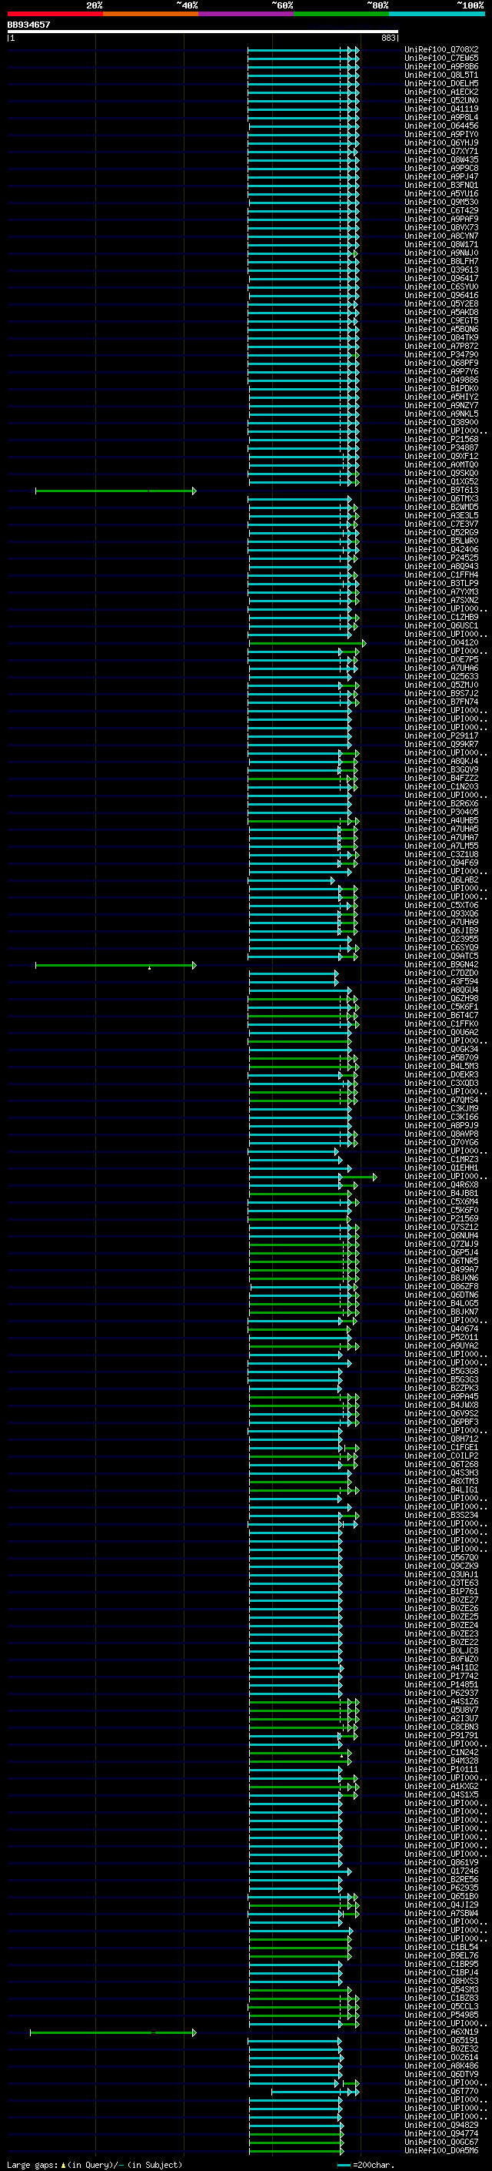Click the green ~80% identity legend segment
Screen dimensions: 492x2171
341,14
